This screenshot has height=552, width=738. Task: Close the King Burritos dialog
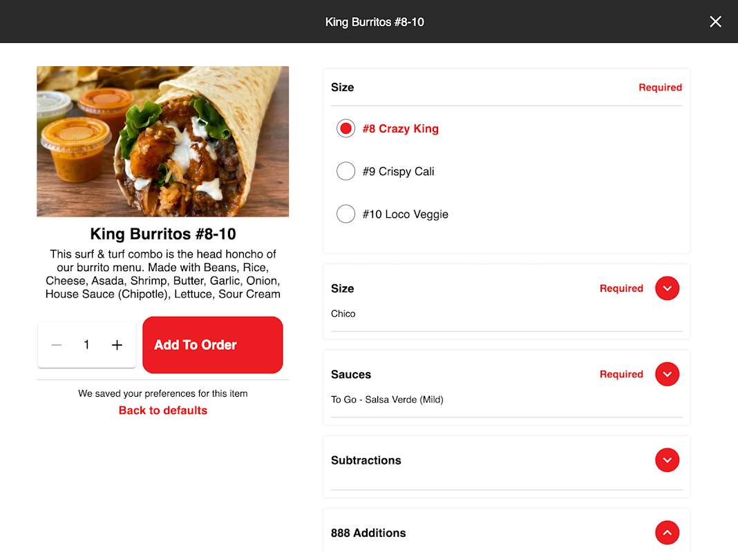(715, 21)
